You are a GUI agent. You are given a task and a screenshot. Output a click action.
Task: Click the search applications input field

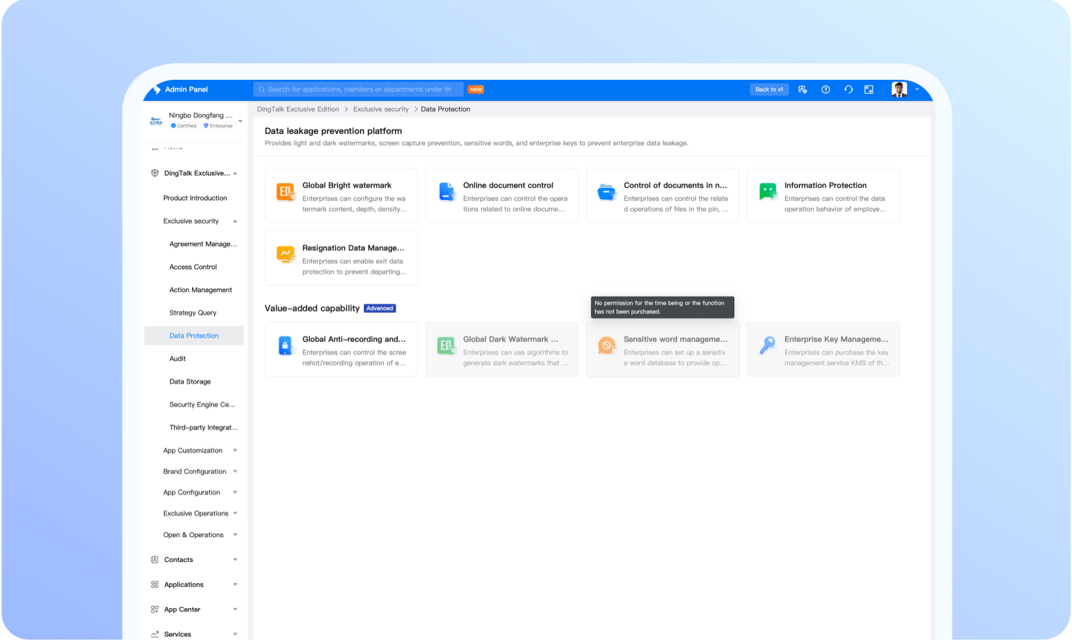[x=359, y=89]
